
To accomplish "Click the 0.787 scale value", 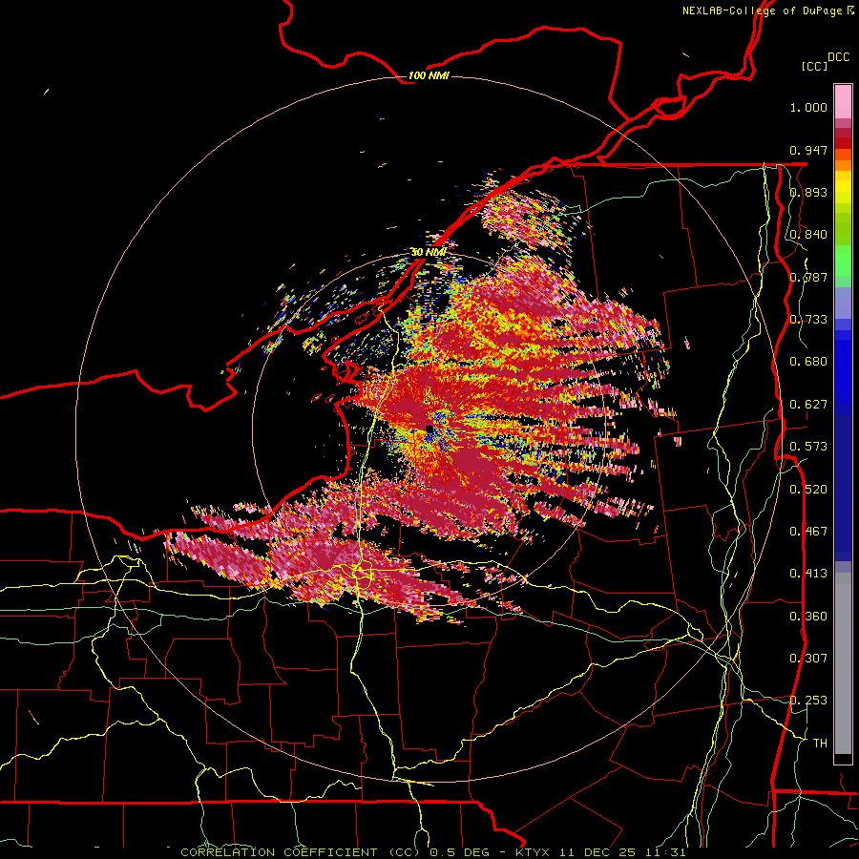I will click(808, 277).
